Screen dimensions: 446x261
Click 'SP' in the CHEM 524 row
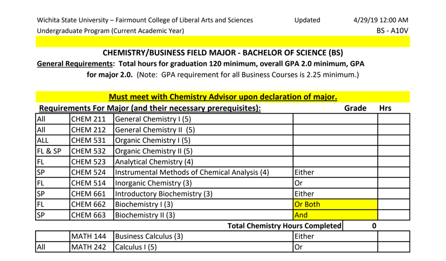pyautogui.click(x=40, y=173)
